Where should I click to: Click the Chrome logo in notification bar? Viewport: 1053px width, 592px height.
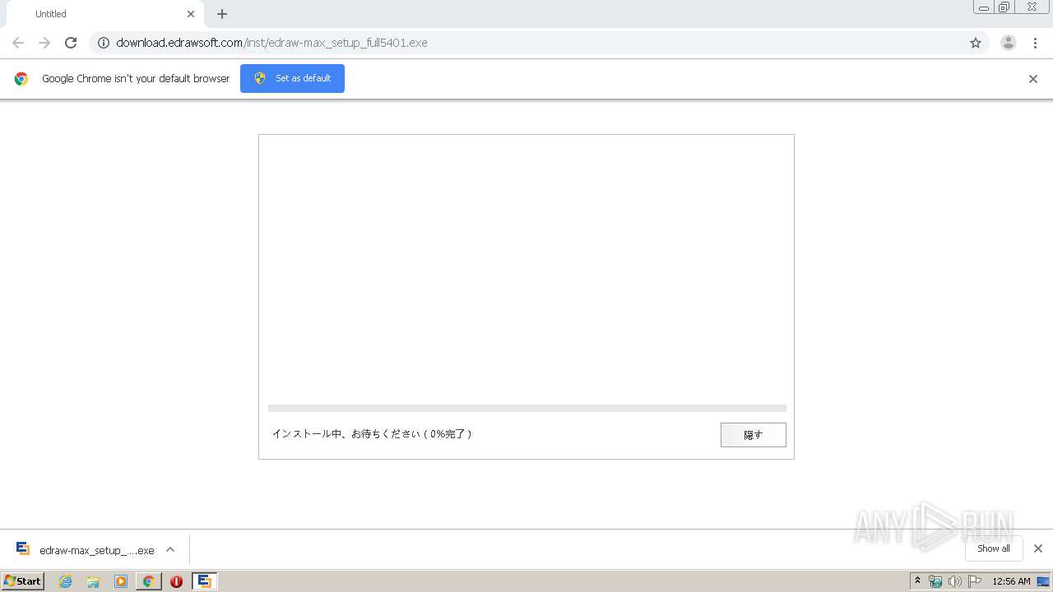pos(21,79)
